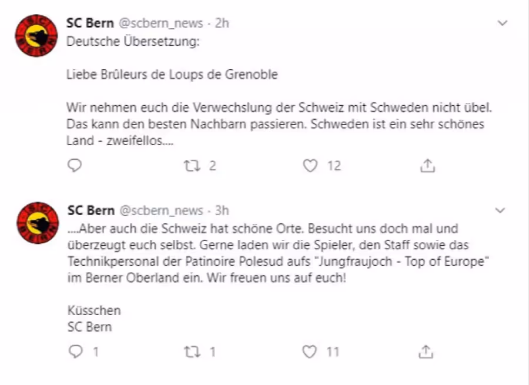Image resolution: width=529 pixels, height=385 pixels.
Task: Open the 2h timestamp link
Action: click(222, 23)
